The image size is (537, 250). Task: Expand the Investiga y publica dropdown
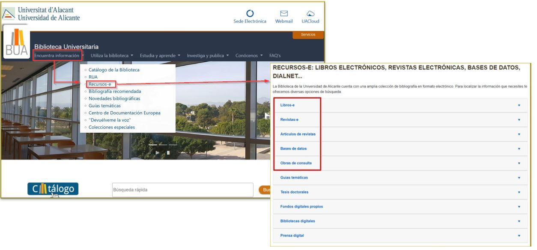[x=208, y=56]
